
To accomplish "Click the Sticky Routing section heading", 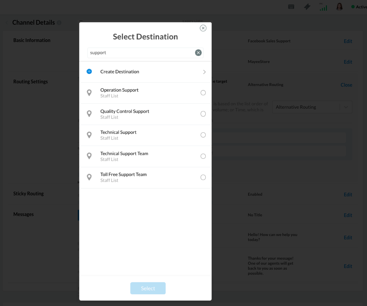I will pos(28,194).
